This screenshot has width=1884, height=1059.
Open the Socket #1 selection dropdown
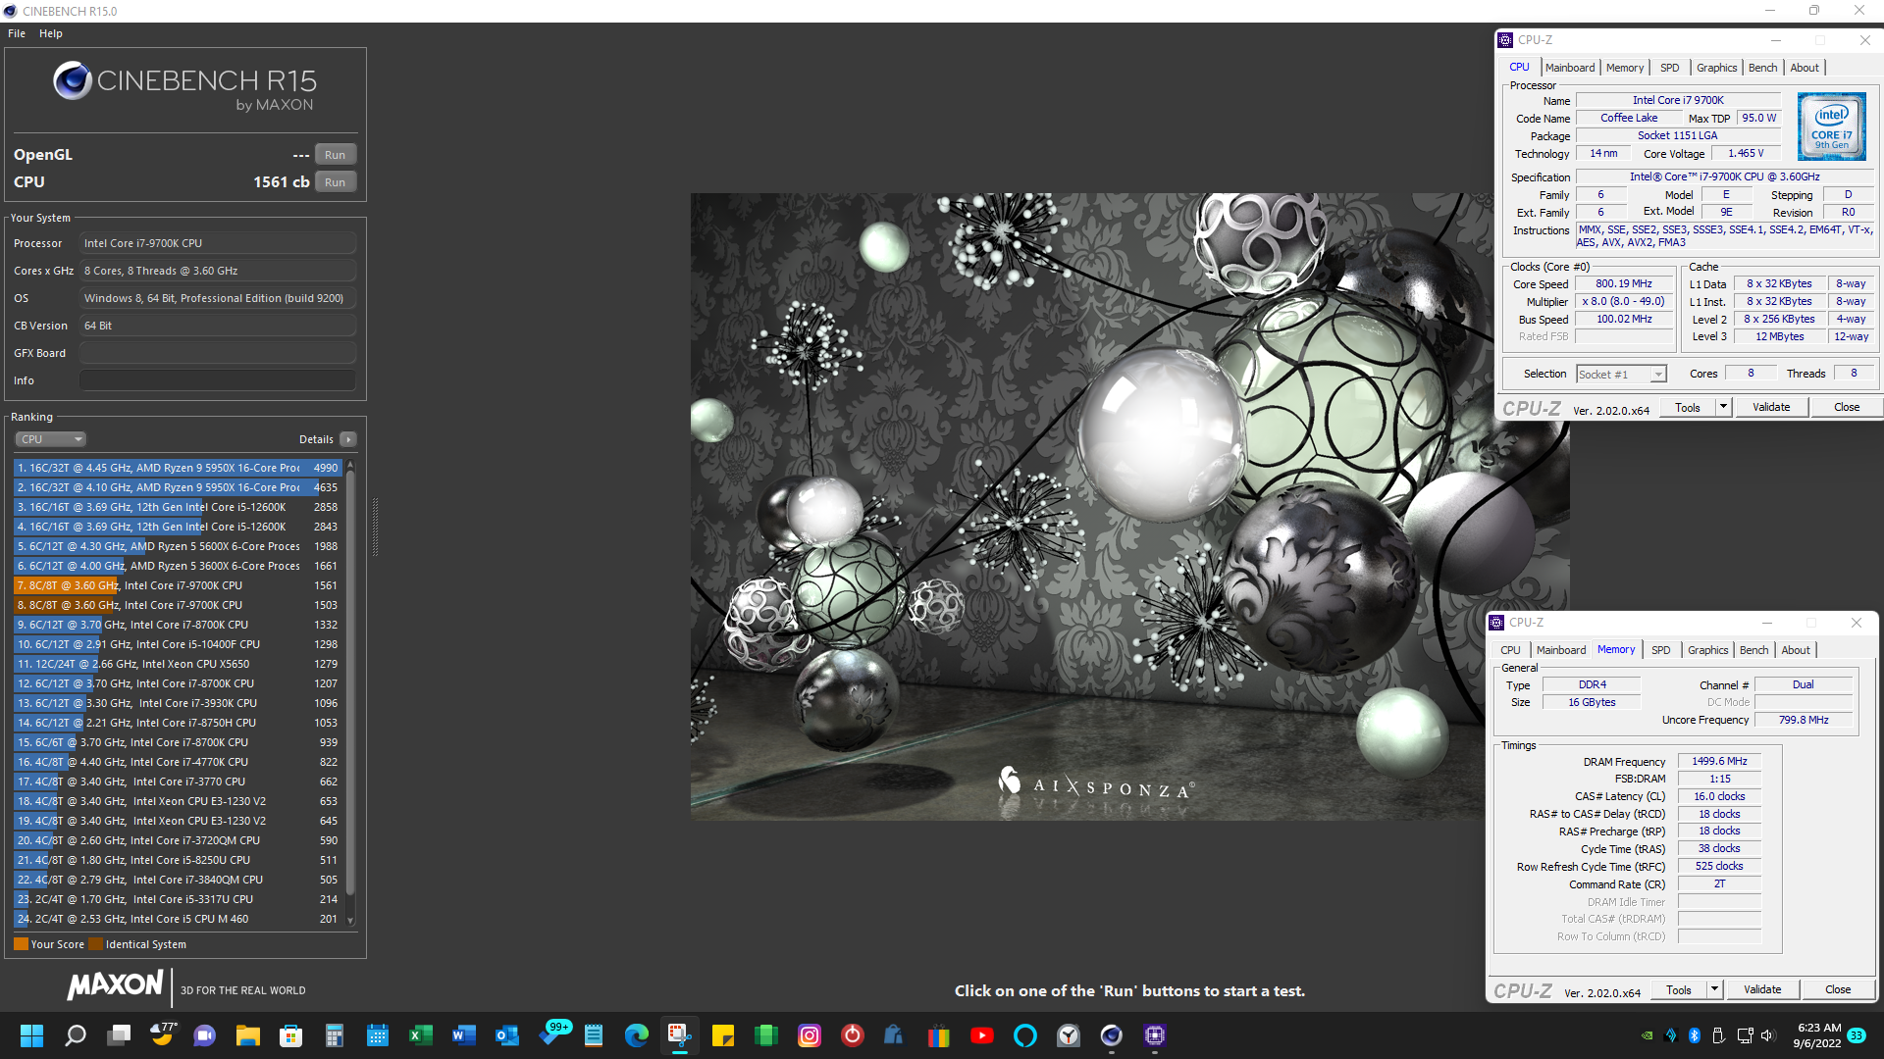(1621, 375)
